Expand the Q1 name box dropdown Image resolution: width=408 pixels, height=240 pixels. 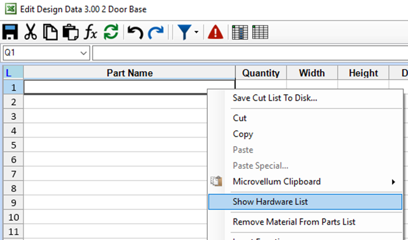[84, 53]
